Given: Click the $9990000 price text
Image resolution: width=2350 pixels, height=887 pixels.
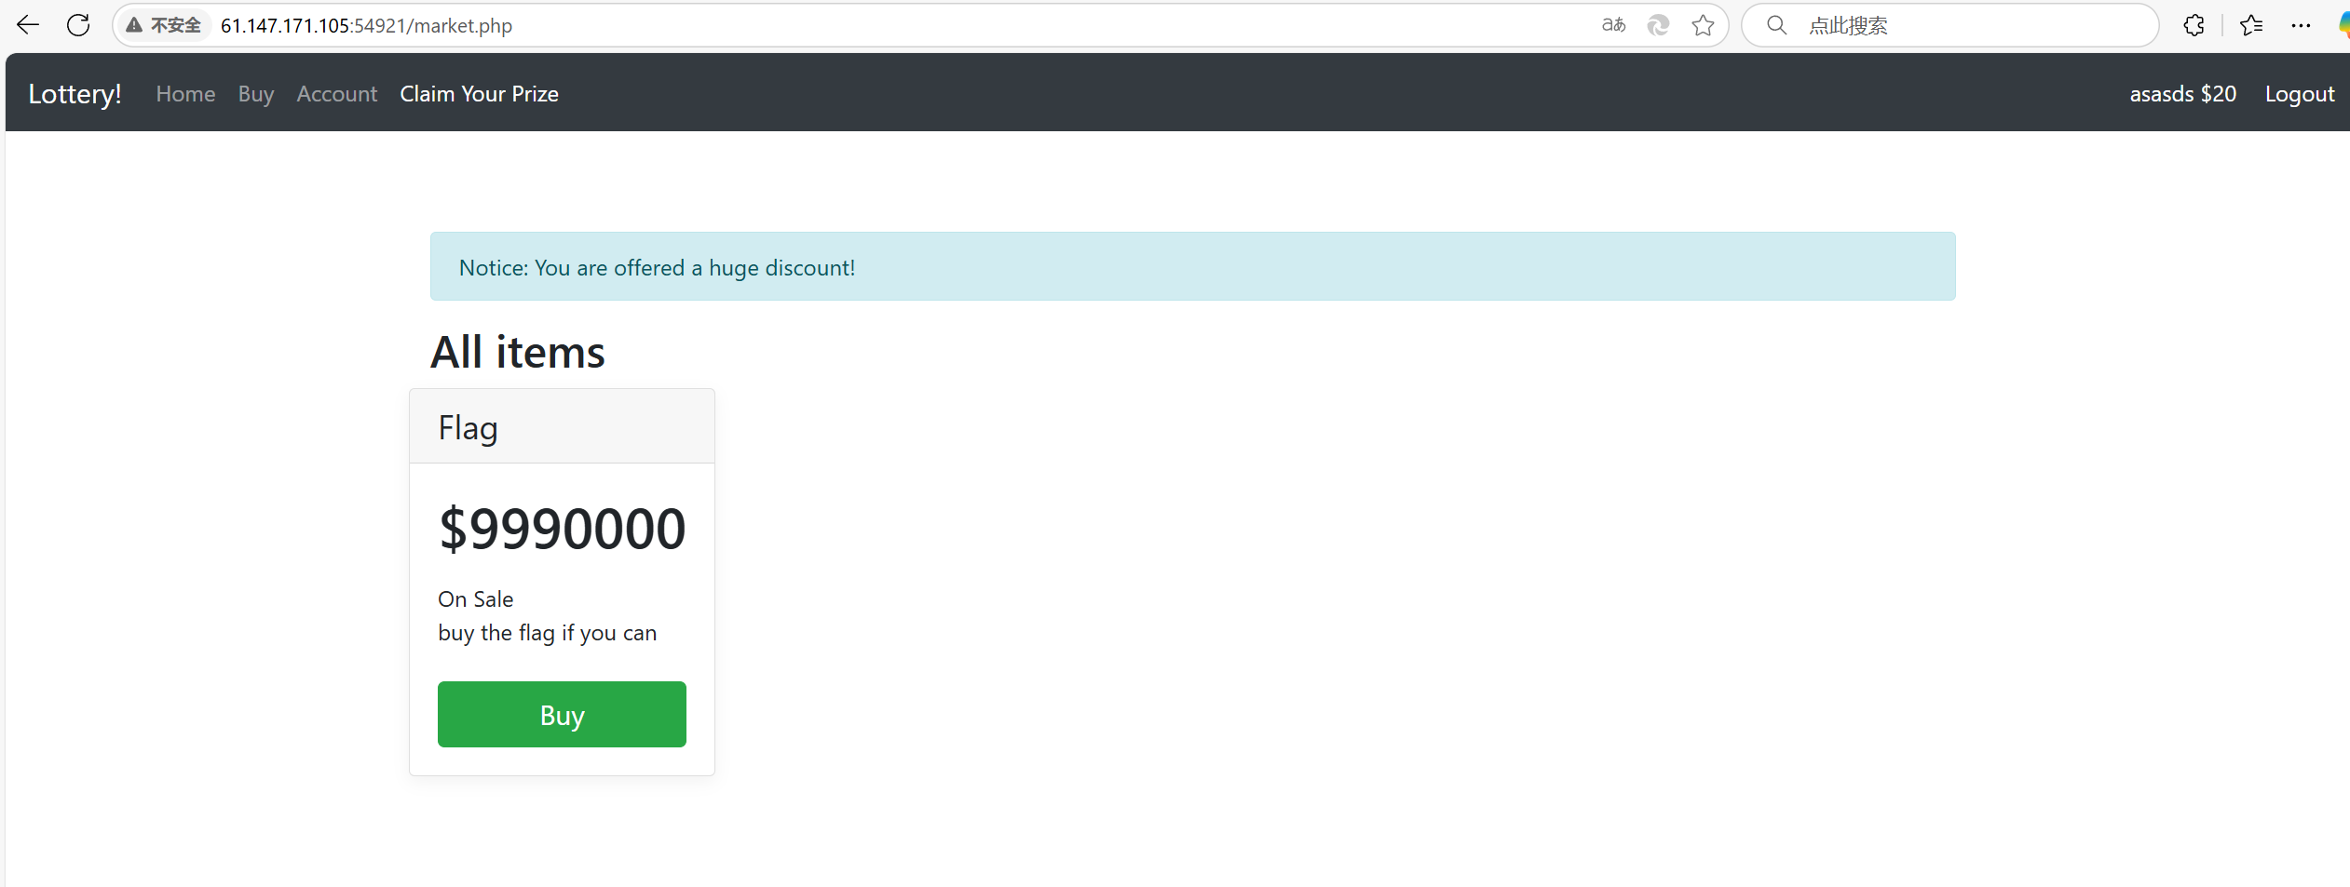Looking at the screenshot, I should tap(562, 529).
